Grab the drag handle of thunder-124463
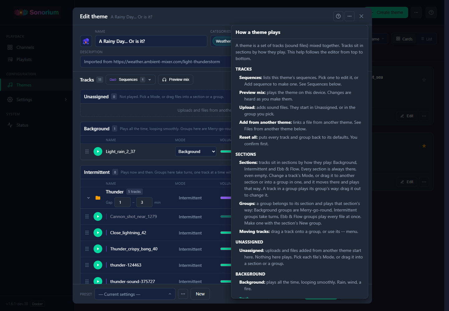The image size is (449, 311). coord(87,265)
